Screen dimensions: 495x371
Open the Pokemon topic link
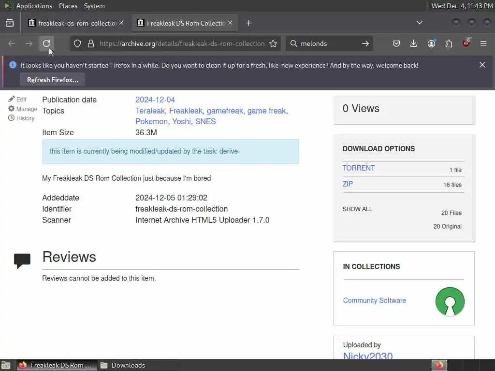click(151, 121)
